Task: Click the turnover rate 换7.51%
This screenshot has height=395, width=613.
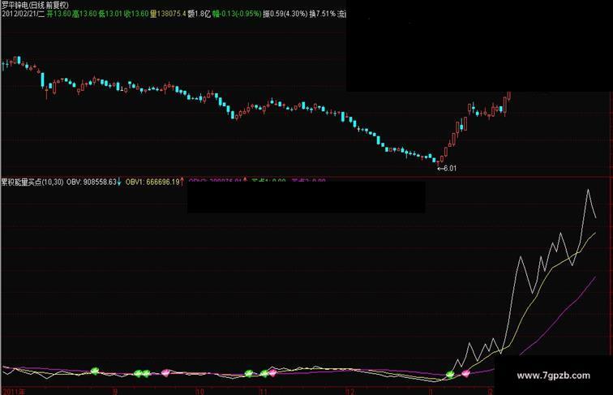Action: (323, 14)
